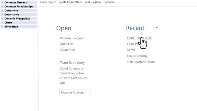This screenshot has height=111, width=197.
Task: Expand the Common Relationships arrow
Action: click(2, 6)
